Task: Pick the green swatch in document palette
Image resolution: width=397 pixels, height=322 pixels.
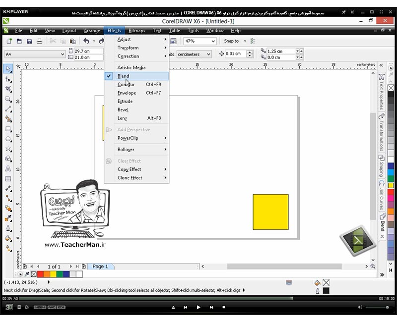Action: pyautogui.click(x=60, y=274)
